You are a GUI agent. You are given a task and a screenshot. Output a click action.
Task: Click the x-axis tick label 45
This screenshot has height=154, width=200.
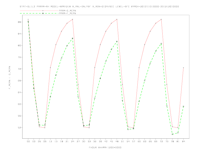pos(111,141)
